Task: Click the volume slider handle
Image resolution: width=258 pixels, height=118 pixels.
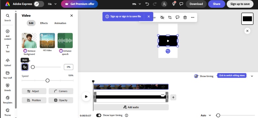Action: tap(33, 67)
